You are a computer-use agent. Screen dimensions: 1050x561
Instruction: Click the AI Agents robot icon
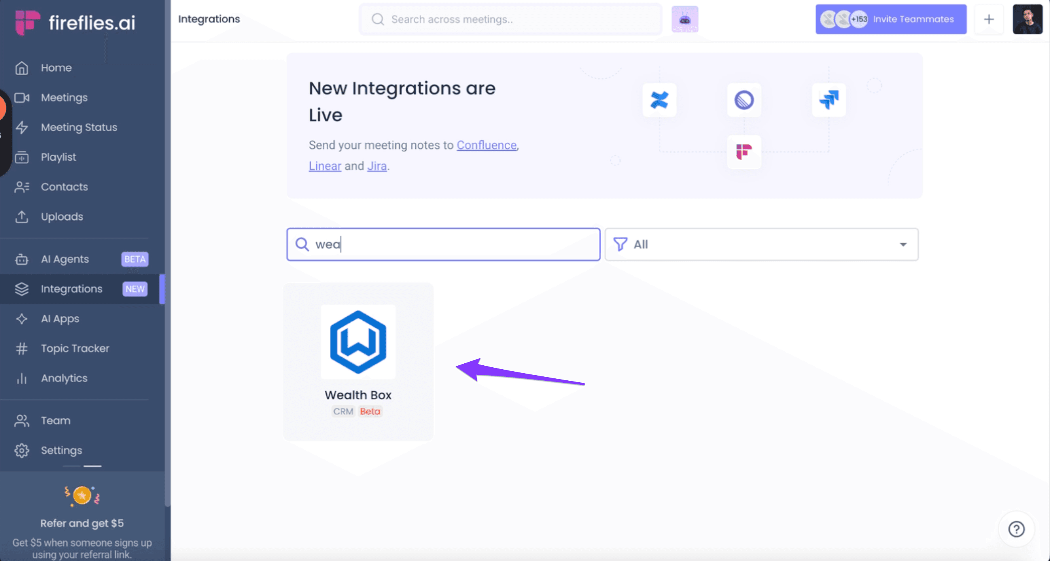(x=22, y=259)
